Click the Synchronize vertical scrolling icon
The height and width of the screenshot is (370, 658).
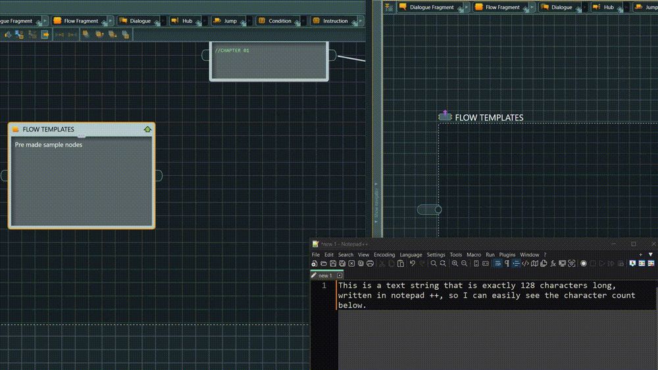476,264
